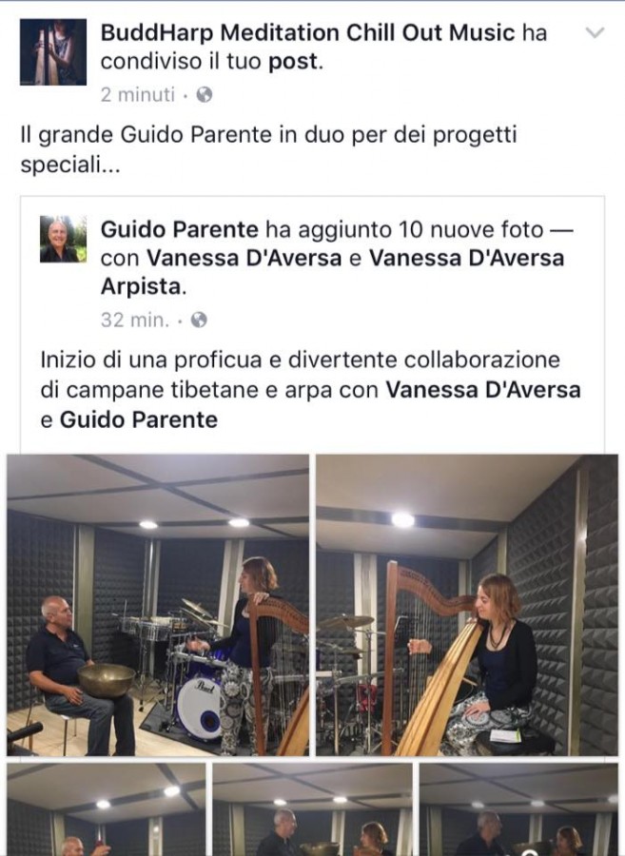The height and width of the screenshot is (856, 625).
Task: View photo of man holding singing bowl
Action: (158, 605)
